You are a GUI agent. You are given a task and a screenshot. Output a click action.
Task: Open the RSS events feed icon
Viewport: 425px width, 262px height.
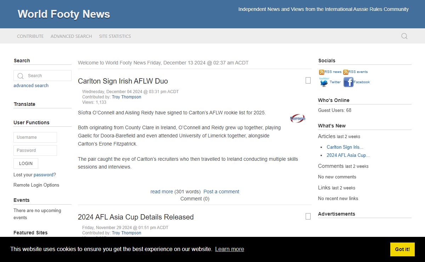pyautogui.click(x=346, y=72)
